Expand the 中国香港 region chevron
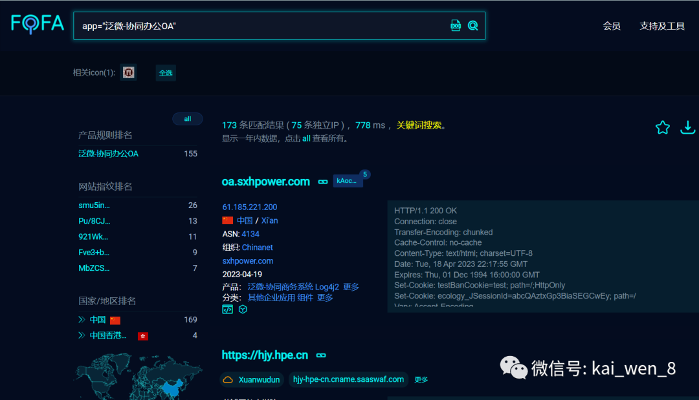The height and width of the screenshot is (400, 699). pyautogui.click(x=82, y=335)
